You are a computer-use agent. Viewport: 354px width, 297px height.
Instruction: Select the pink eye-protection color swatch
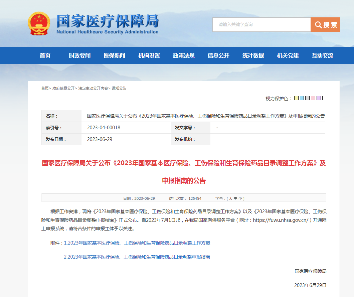313,98
